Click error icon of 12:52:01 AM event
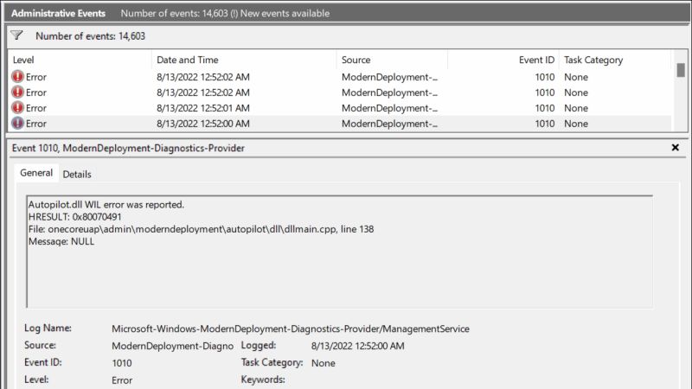 point(17,107)
